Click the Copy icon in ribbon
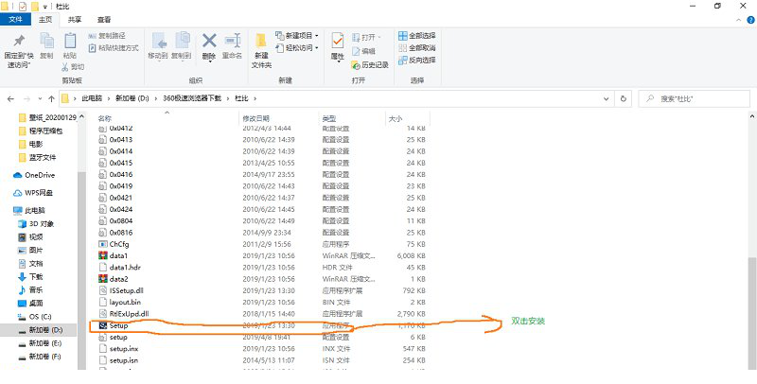 (46, 41)
